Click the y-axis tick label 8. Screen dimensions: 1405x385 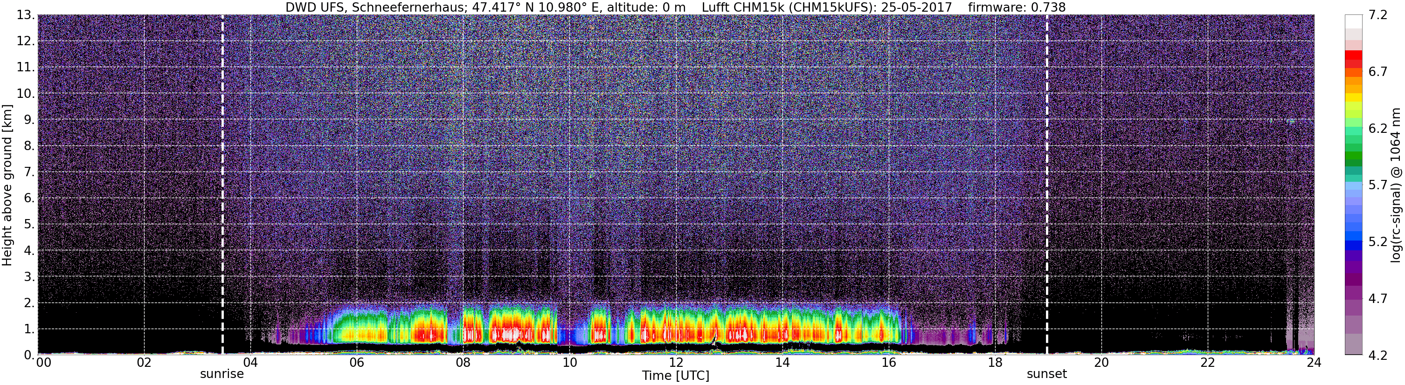click(x=29, y=146)
